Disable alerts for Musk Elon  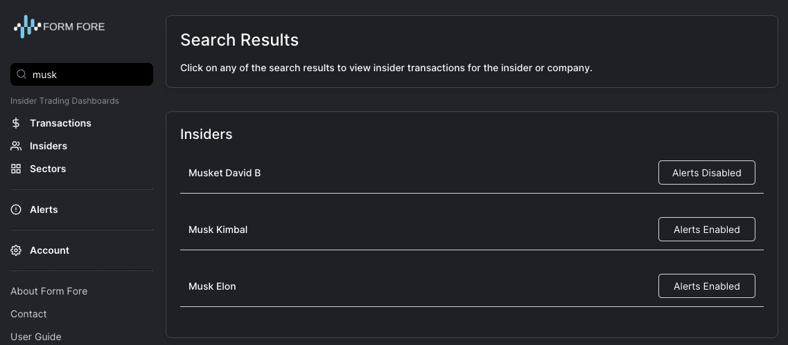(x=707, y=286)
